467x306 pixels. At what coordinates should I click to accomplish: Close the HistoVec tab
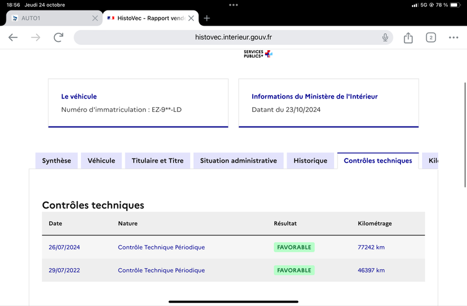click(191, 18)
